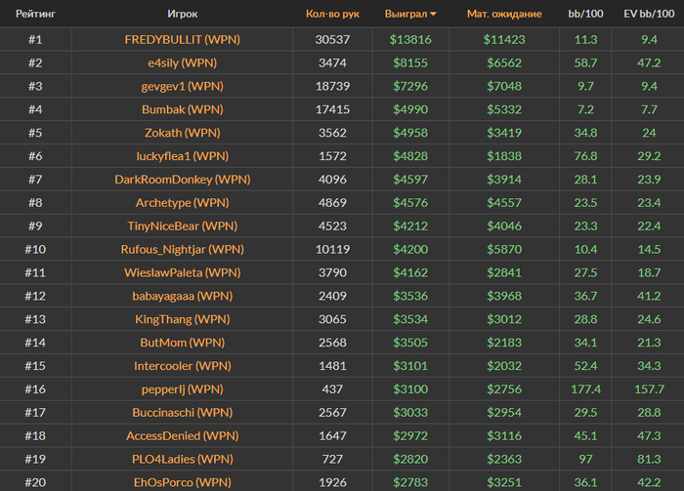Screen dimensions: 684x491
Task: Select the rank #8 Archetype row
Action: click(x=342, y=203)
